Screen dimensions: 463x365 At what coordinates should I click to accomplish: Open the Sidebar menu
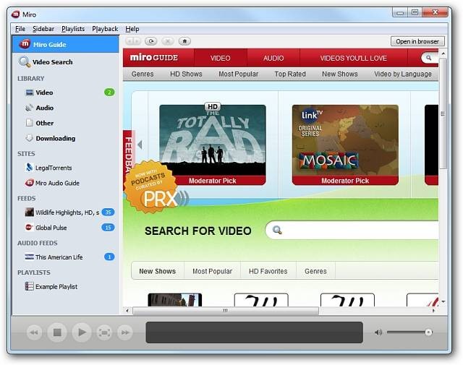[43, 29]
